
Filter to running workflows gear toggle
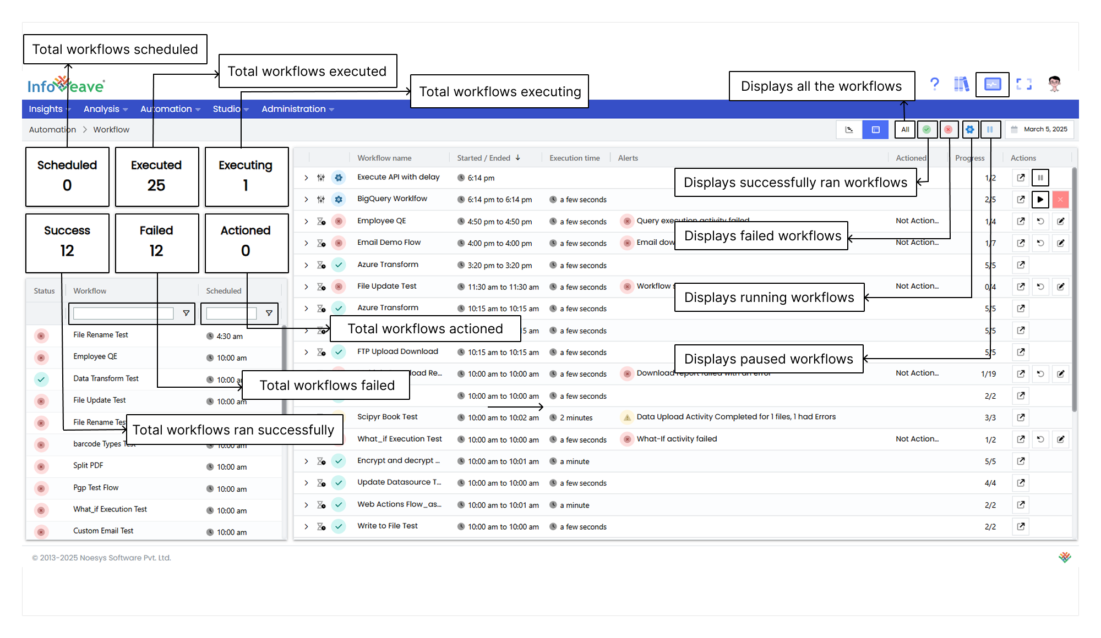[970, 129]
